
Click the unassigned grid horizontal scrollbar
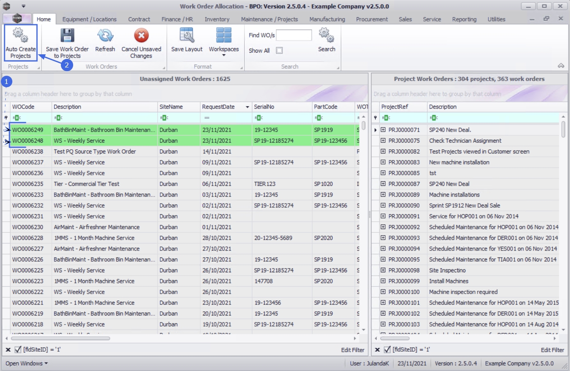pyautogui.click(x=60, y=339)
